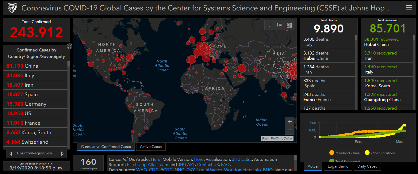Open the hamburger menu in the header
Image resolution: width=418 pixels, height=174 pixels.
tap(409, 8)
